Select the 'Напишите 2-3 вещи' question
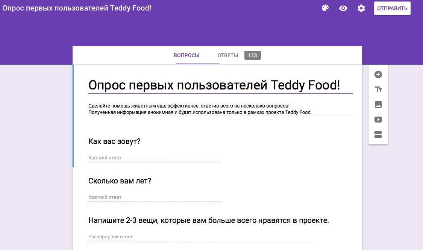The height and width of the screenshot is (250, 423). pyautogui.click(x=209, y=220)
